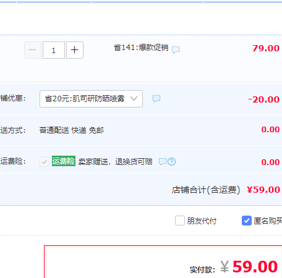
Task: Expand the dropdown chevron arrow for 店铺优惠
Action: (x=134, y=99)
